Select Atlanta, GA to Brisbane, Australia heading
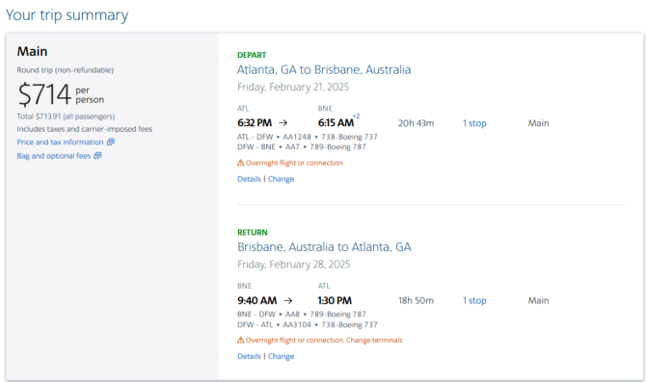The width and height of the screenshot is (646, 382). [x=324, y=69]
